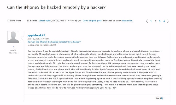Open the applefreak77 user profile link
The width and height of the screenshot is (176, 105).
(36, 35)
